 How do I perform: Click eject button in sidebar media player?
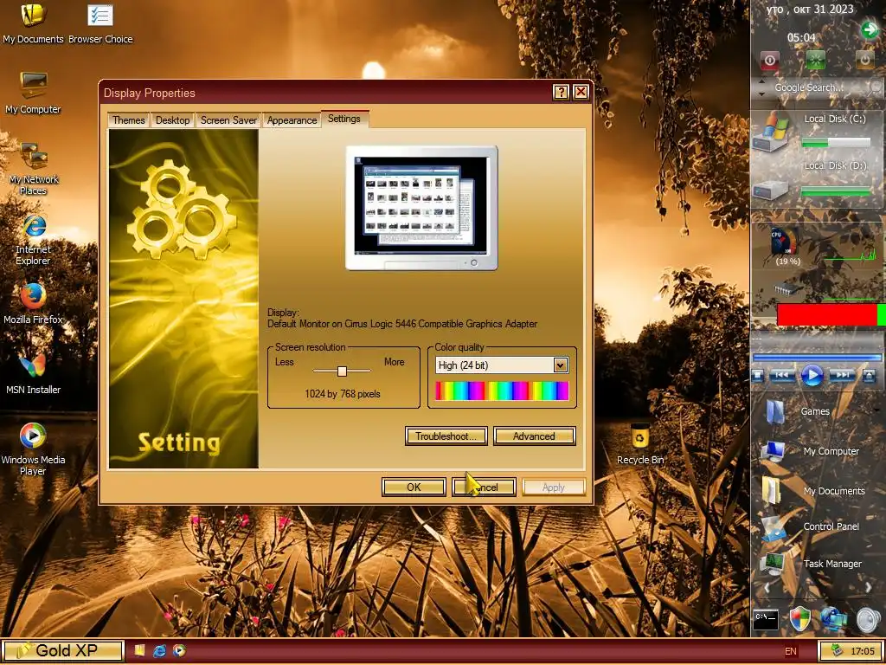(x=869, y=375)
